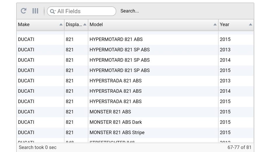Focus the All Fields search input
This screenshot has width=280, height=152.
[85, 11]
